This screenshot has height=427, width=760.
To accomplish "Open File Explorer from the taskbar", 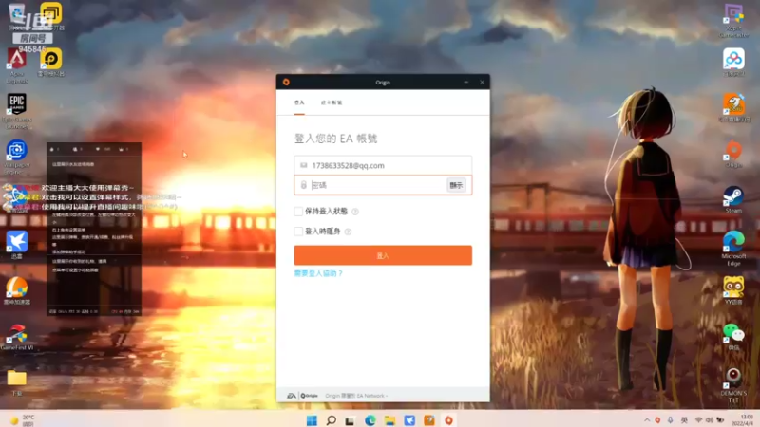I will click(389, 420).
